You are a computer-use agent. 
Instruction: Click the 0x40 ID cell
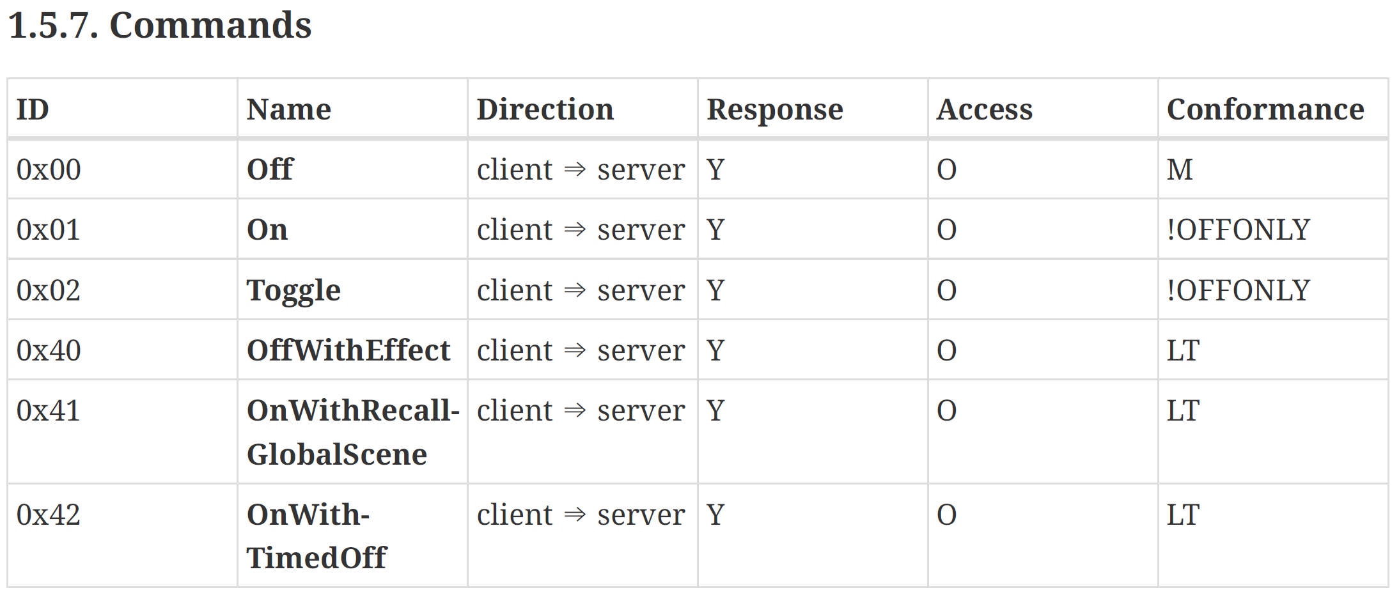pyautogui.click(x=49, y=350)
